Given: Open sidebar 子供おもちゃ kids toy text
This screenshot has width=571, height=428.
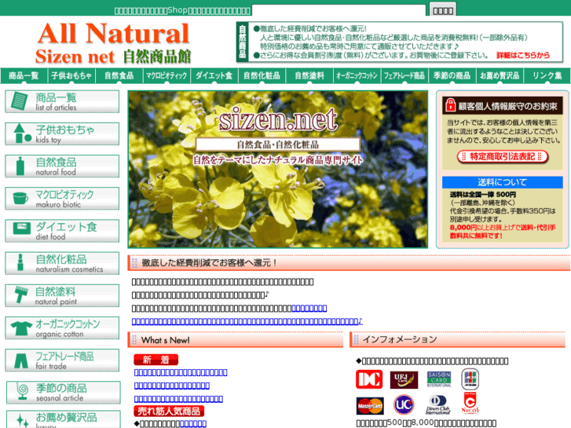Looking at the screenshot, I should (x=65, y=134).
